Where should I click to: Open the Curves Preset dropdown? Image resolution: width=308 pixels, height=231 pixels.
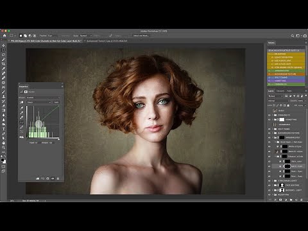pos(43,98)
